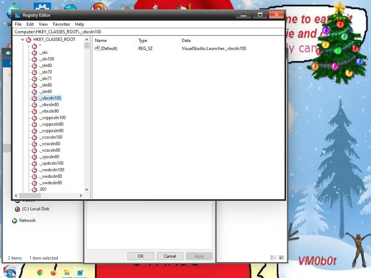Select the ._vwdxsln90 key
371x278 pixels.
51,183
